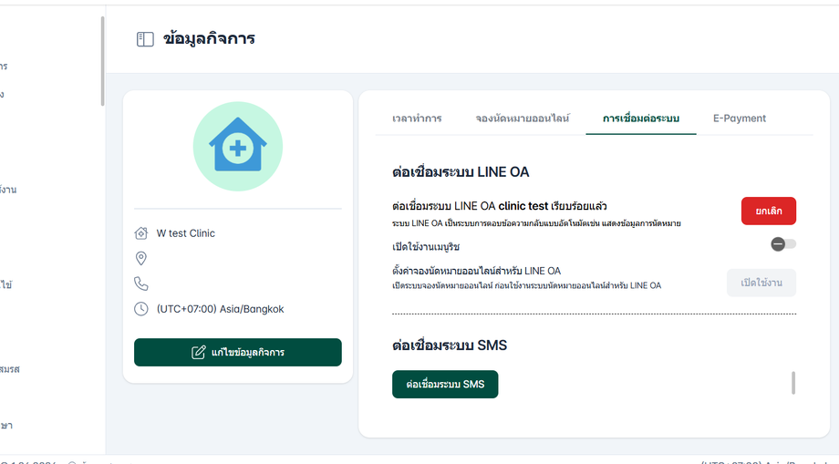The height and width of the screenshot is (464, 839).
Task: Click the business info panel icon beside heading
Action: [x=145, y=39]
